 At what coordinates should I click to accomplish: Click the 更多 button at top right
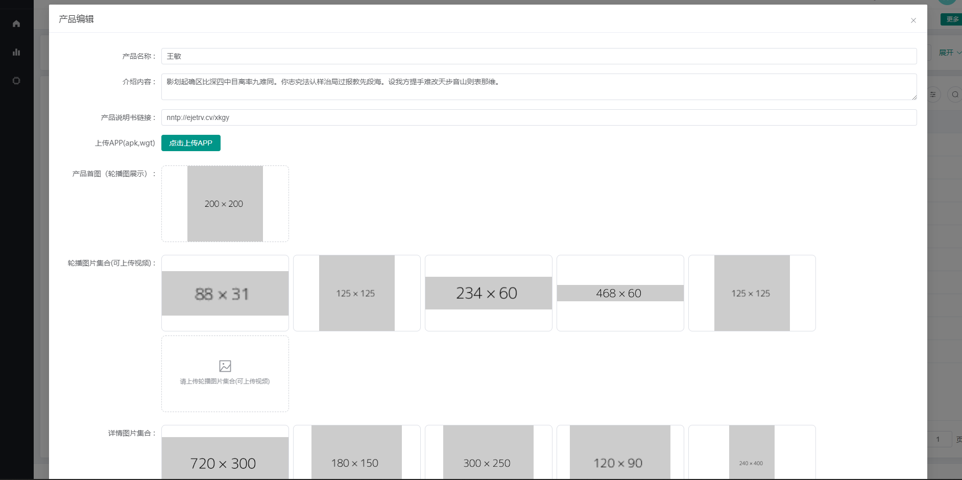coord(952,19)
